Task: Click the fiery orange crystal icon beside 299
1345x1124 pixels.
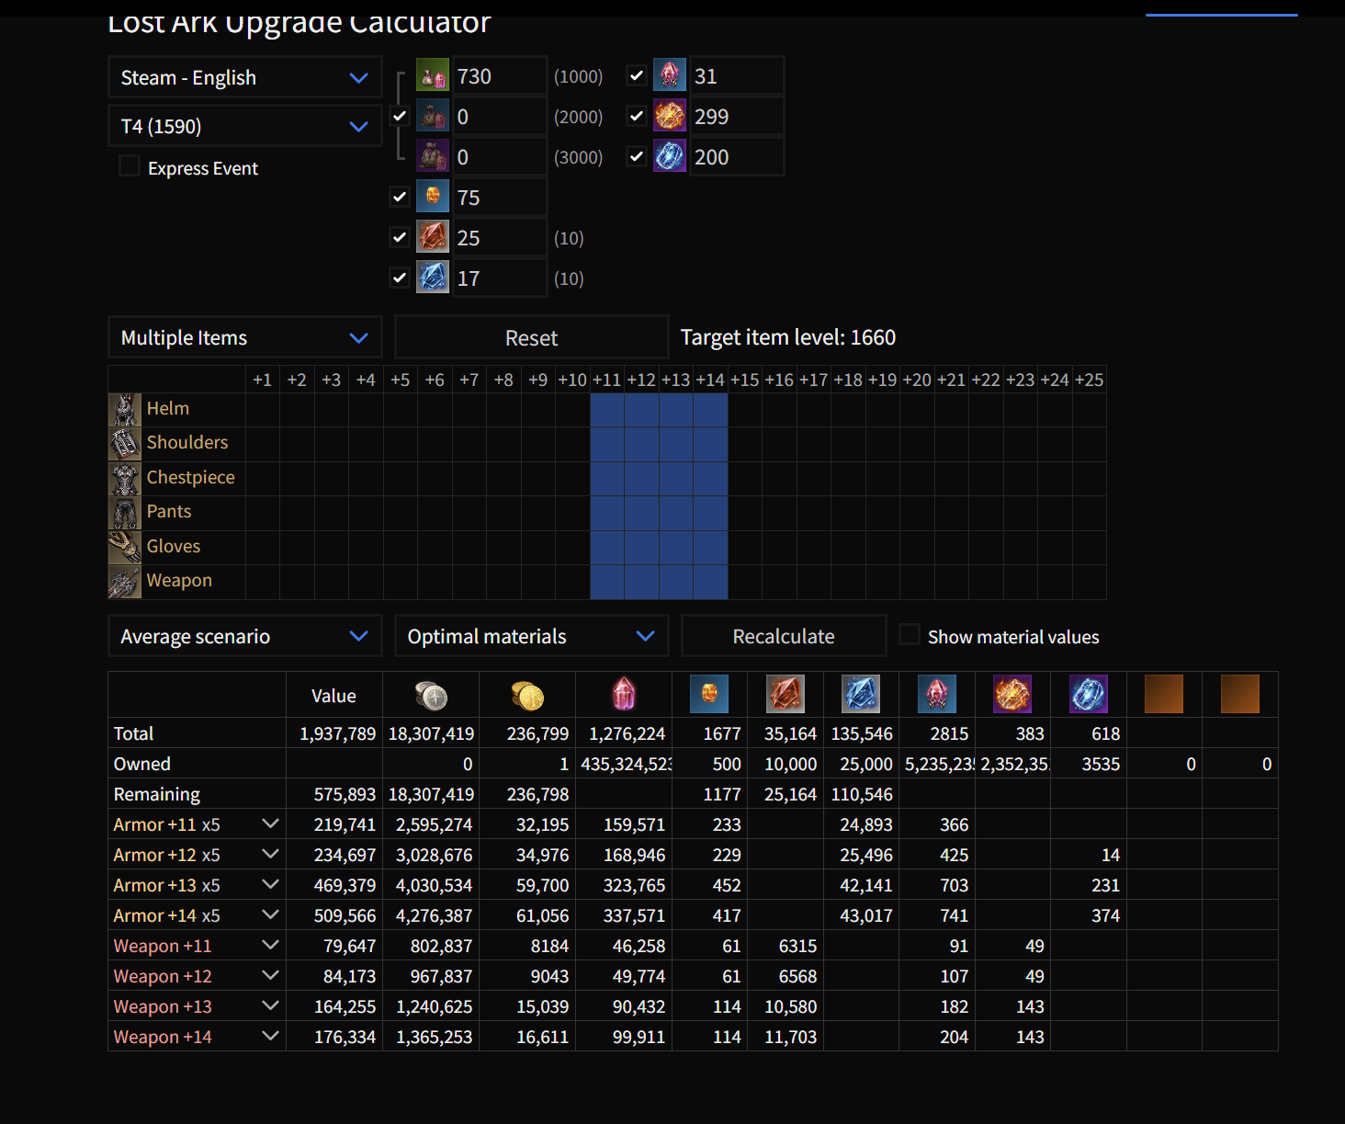Action: point(670,116)
